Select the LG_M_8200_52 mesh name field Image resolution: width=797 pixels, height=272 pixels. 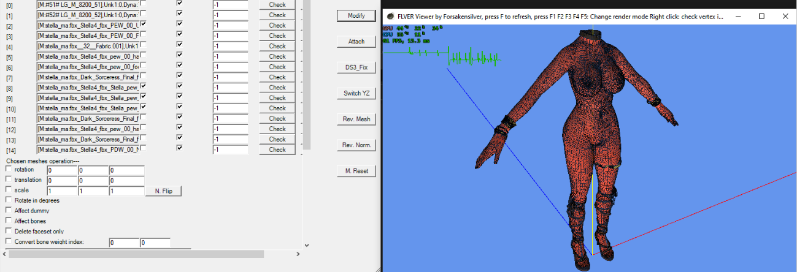88,15
